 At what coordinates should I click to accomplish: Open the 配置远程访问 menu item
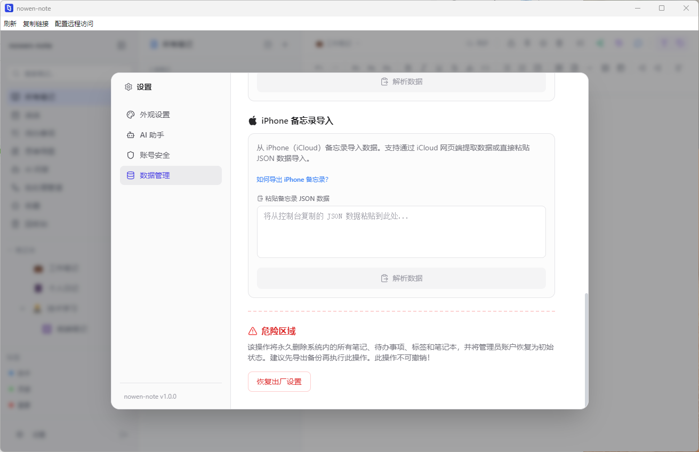[74, 23]
